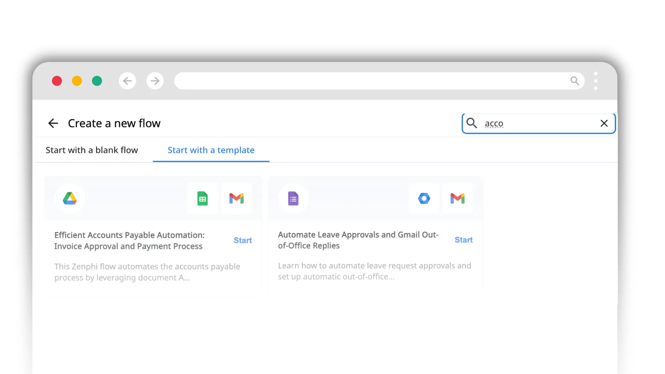Click the browser forward navigation arrow
Screen dimensions: 665x374
[x=155, y=81]
